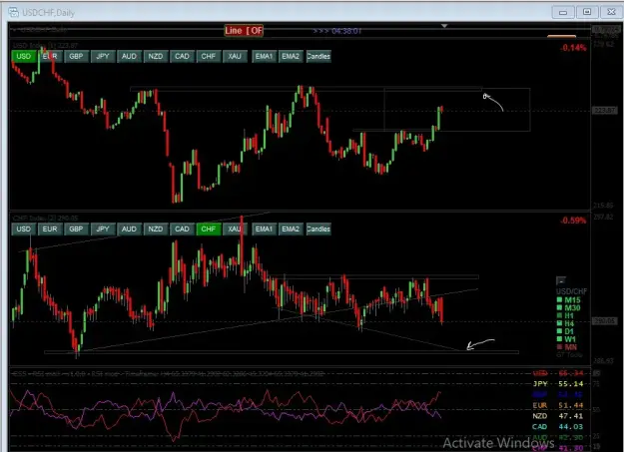
Task: Collapse the USD/CHF timeframe panel with minus button
Action: click(561, 281)
